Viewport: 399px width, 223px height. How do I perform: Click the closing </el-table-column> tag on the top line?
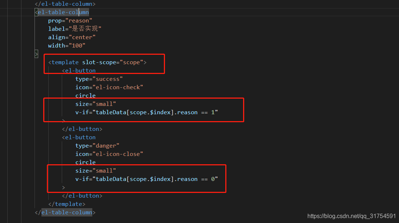tap(65, 4)
